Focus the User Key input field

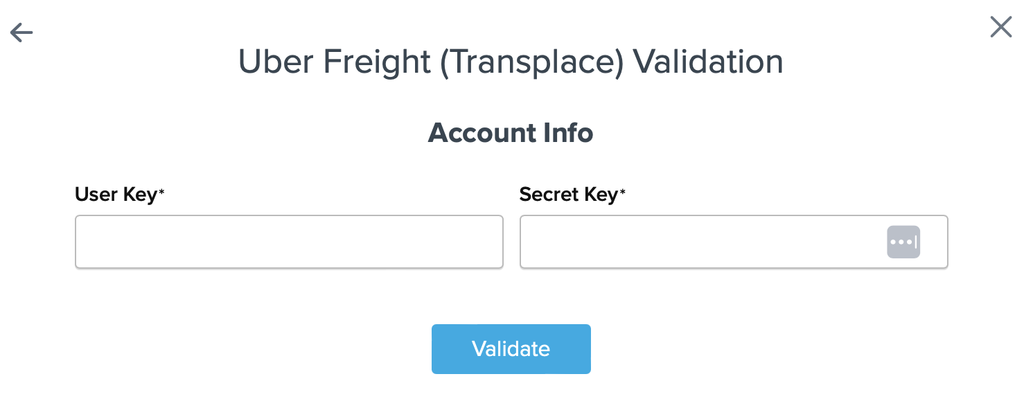pos(289,242)
